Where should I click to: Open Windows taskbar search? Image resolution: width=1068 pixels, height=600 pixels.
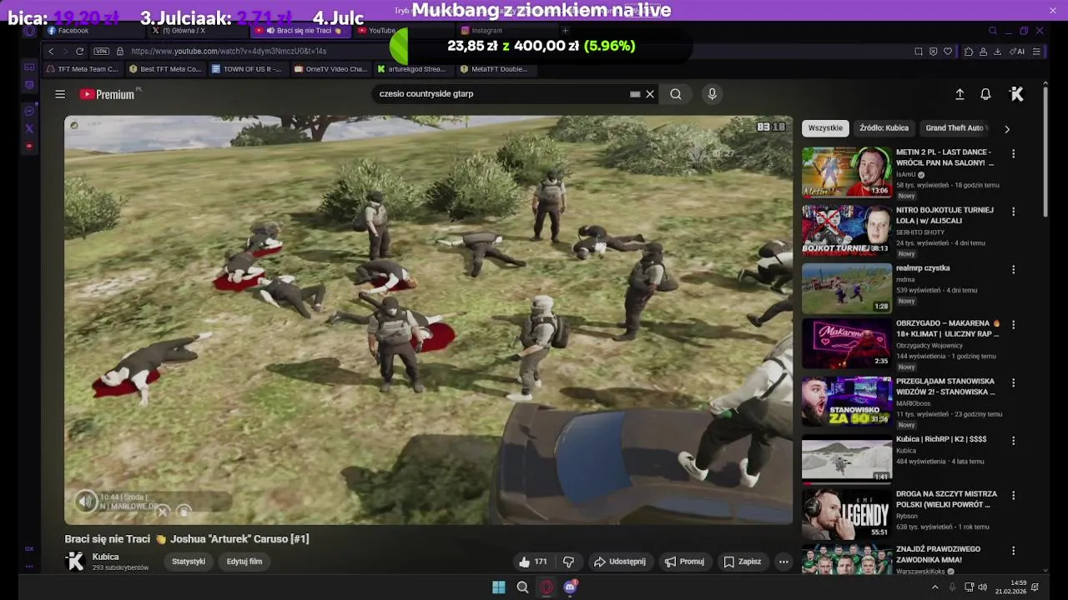pyautogui.click(x=522, y=587)
